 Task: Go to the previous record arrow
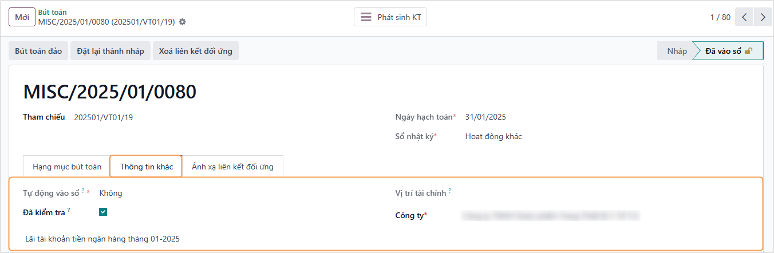pos(744,17)
